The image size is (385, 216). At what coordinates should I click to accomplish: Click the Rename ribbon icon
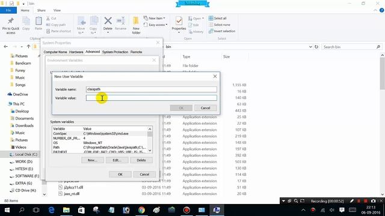(x=120, y=24)
